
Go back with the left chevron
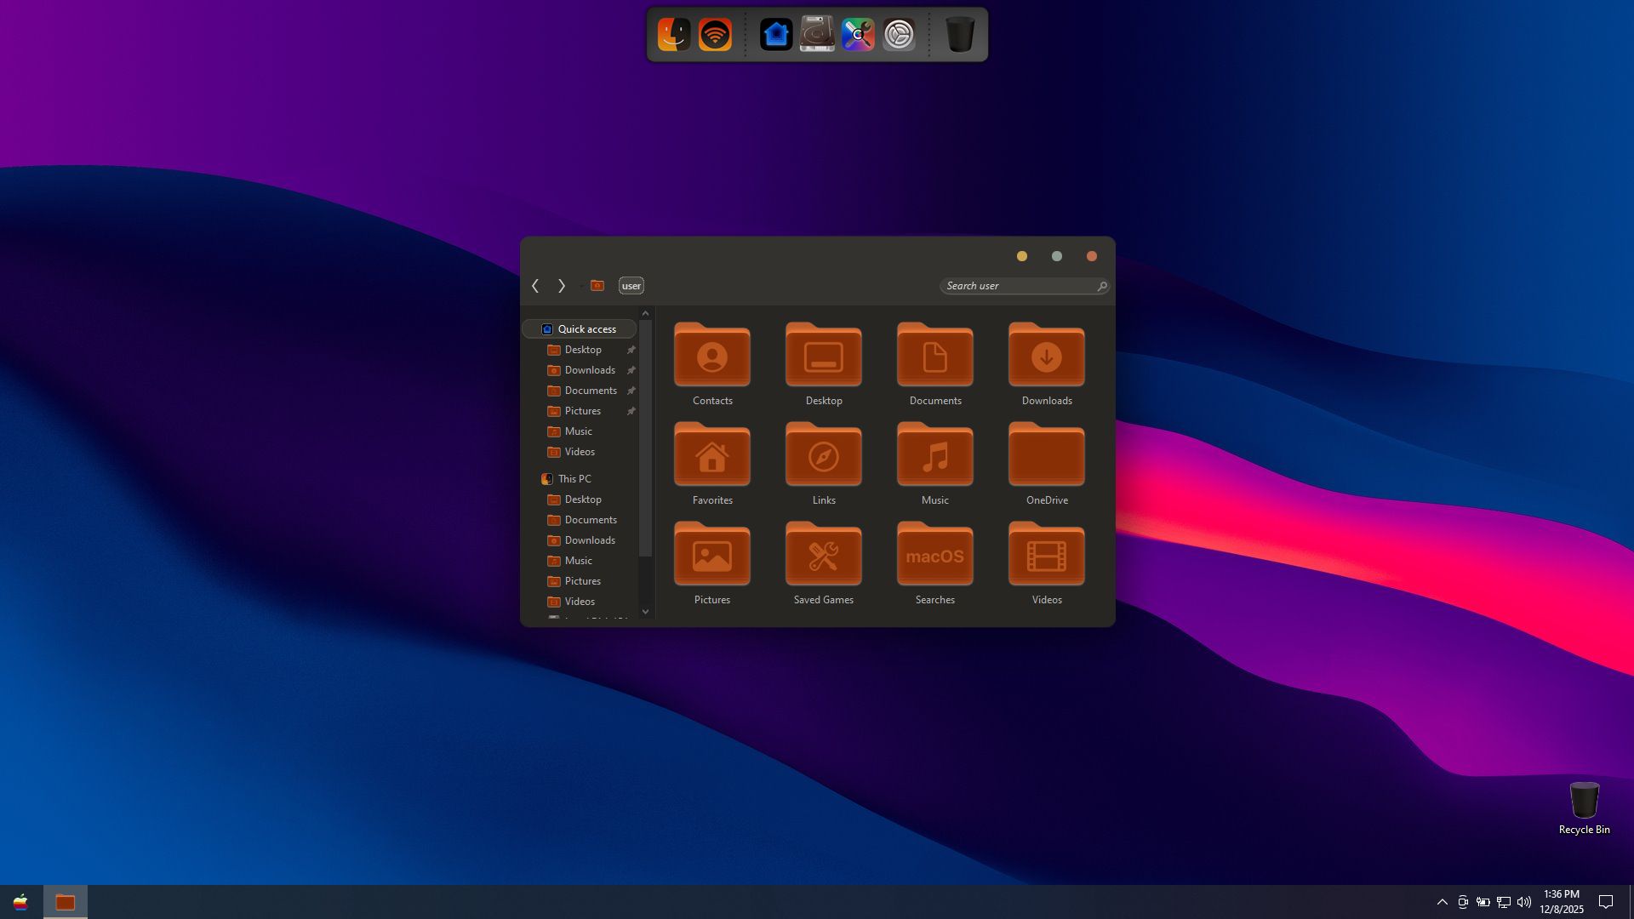coord(535,286)
